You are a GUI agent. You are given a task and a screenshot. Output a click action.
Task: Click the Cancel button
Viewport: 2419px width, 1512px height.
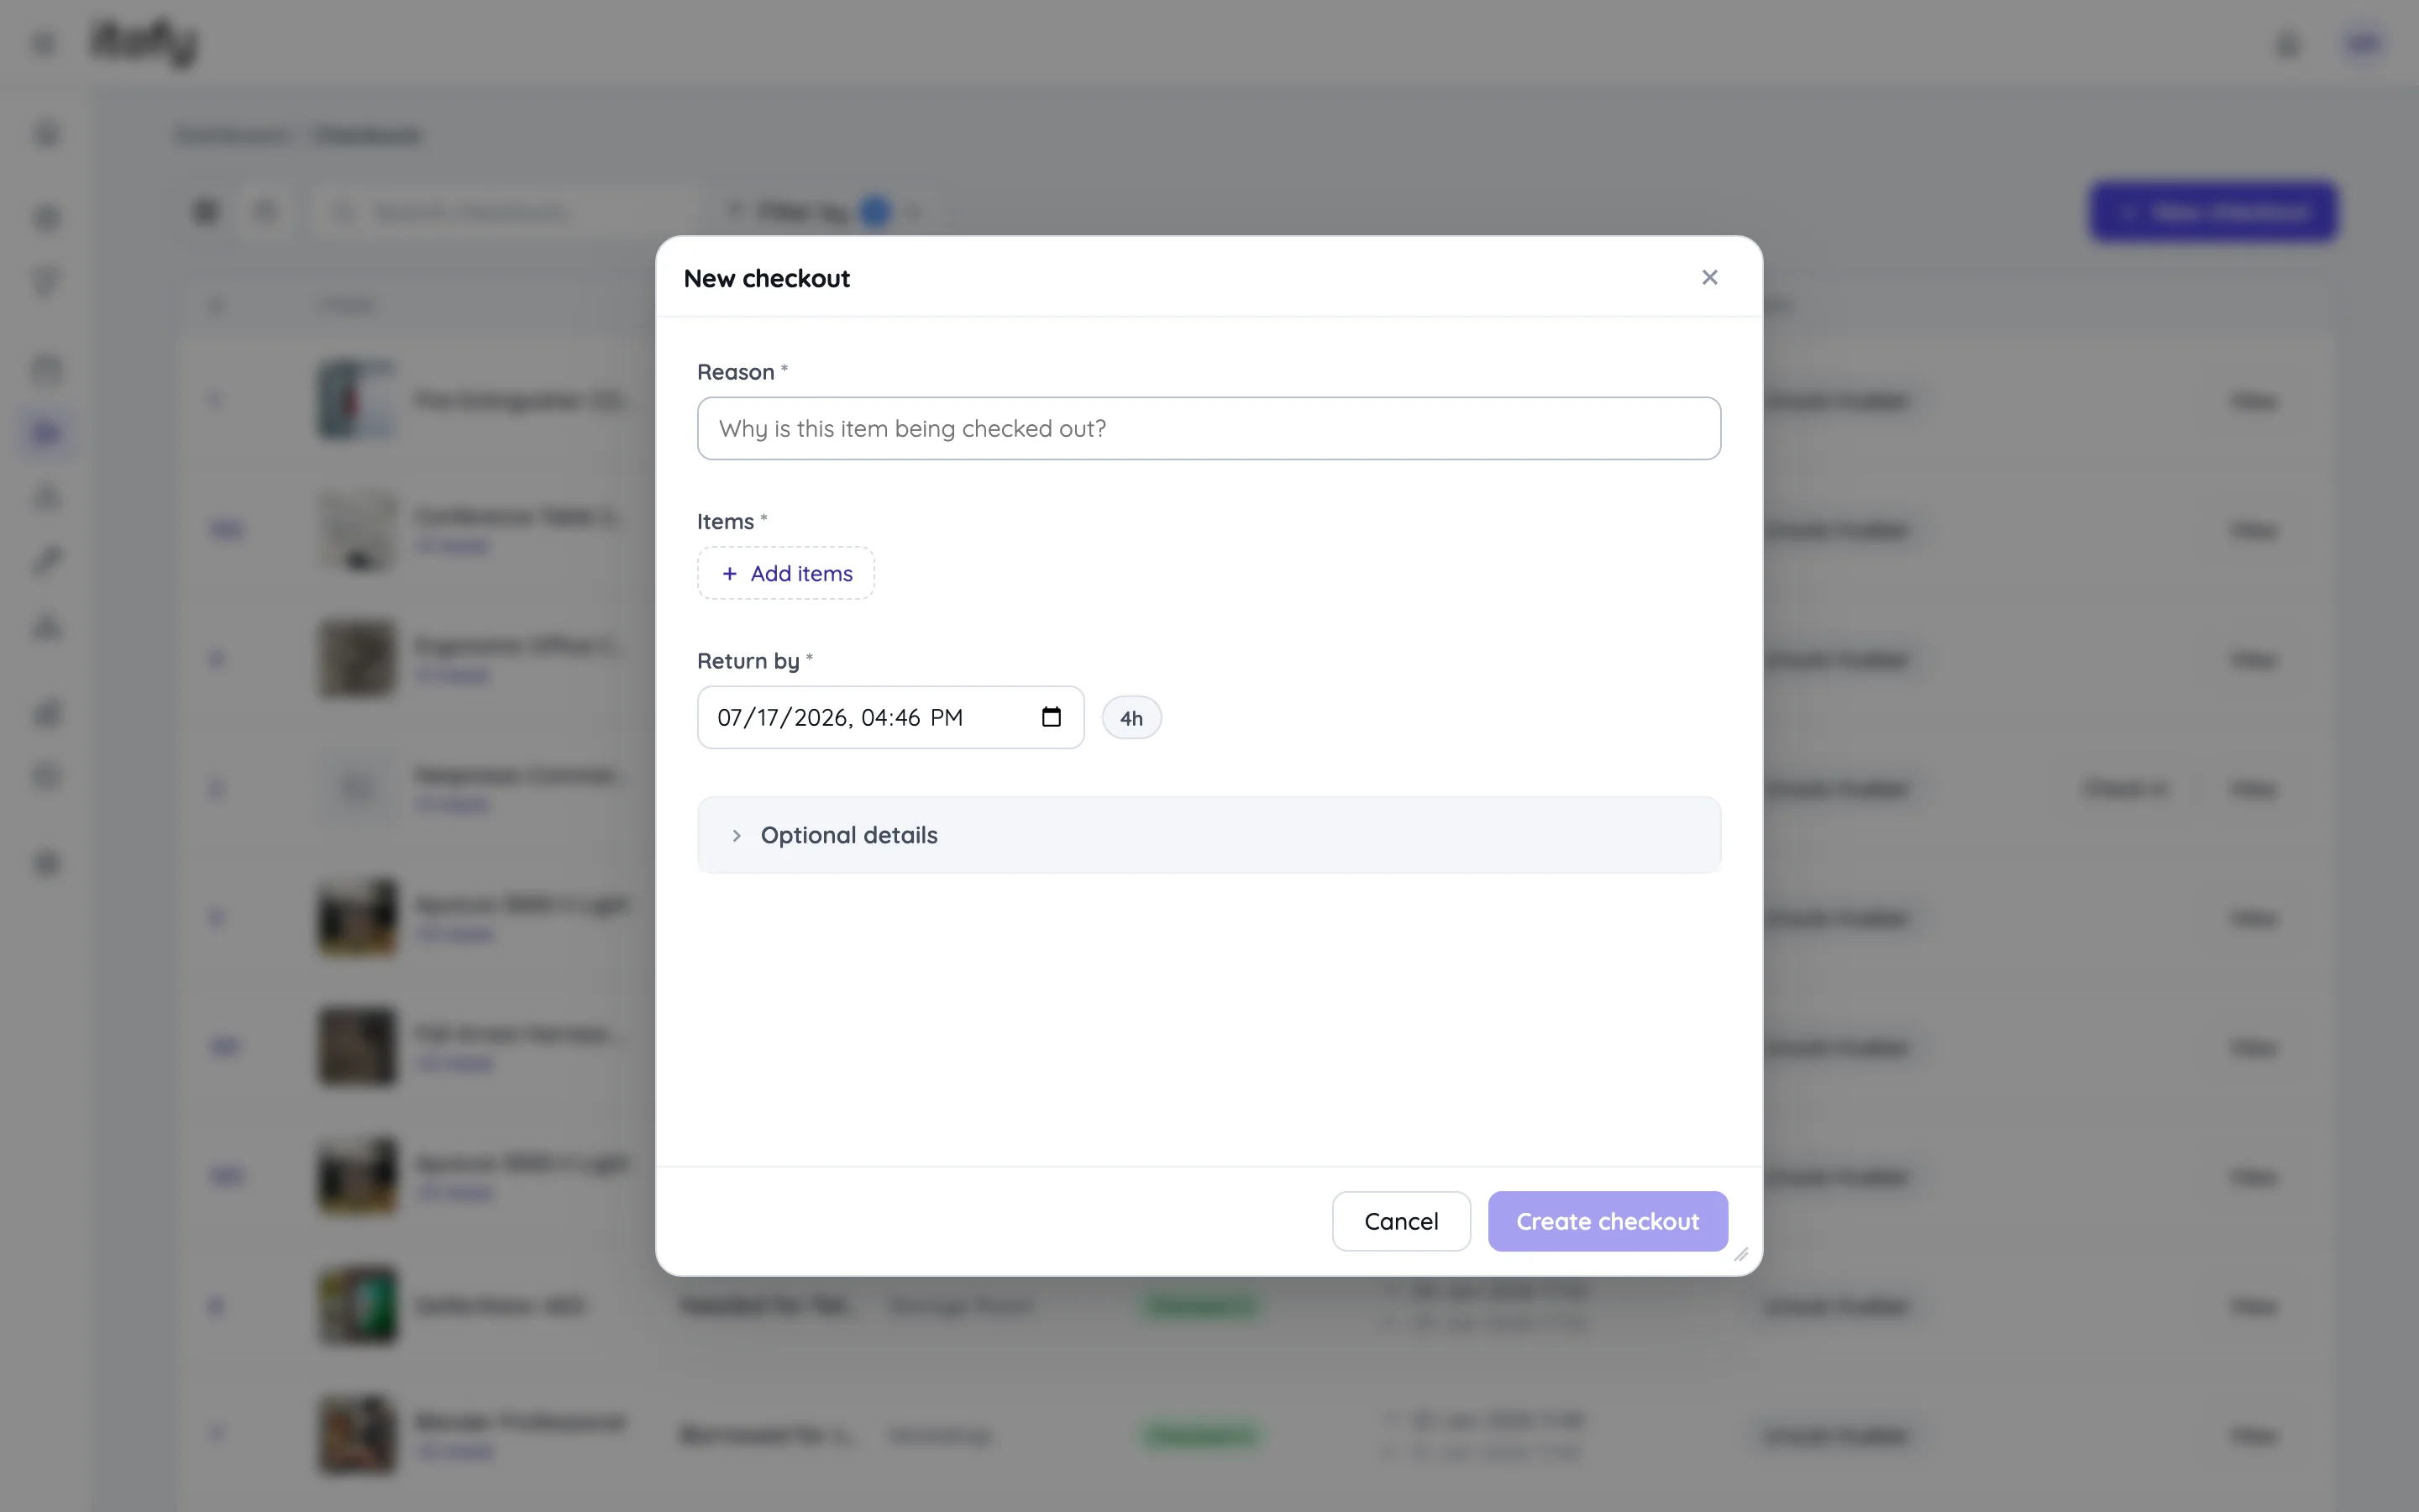tap(1400, 1221)
